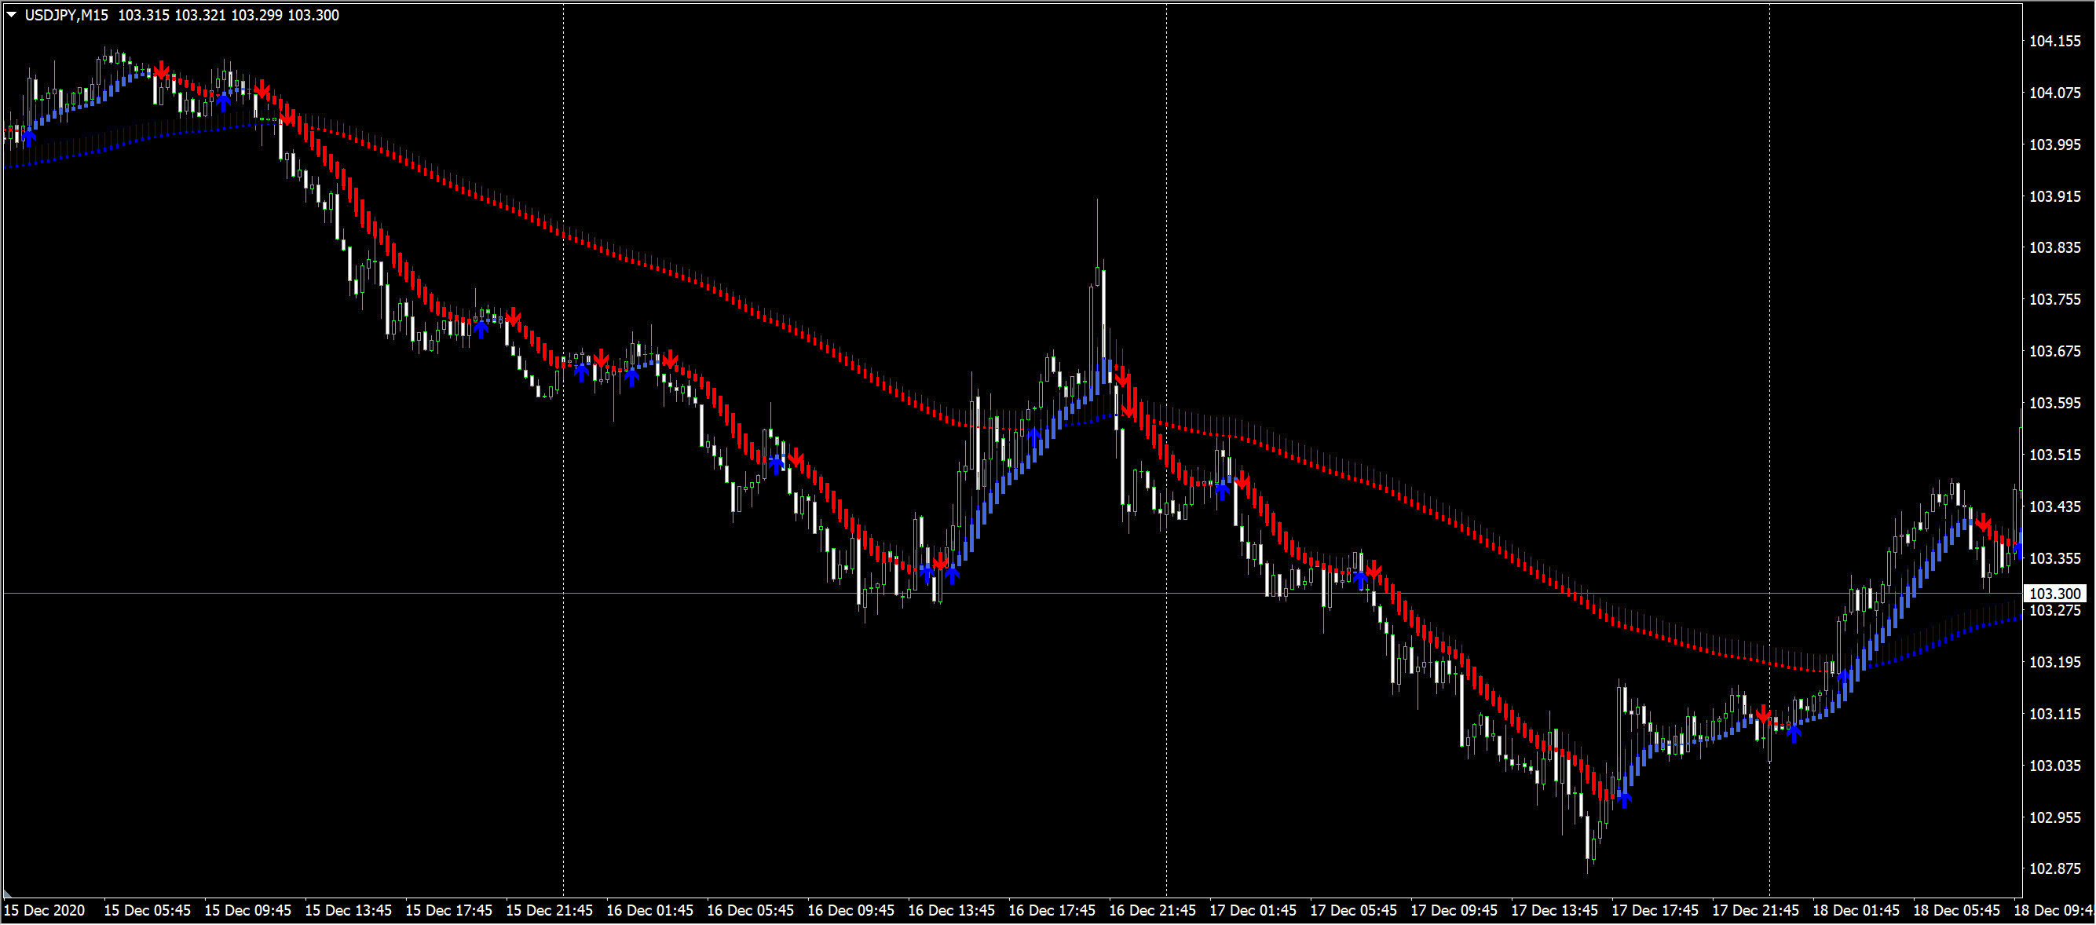Click the last red down arrow near 18 Dec 05:45
2096x925 pixels.
(x=1983, y=523)
